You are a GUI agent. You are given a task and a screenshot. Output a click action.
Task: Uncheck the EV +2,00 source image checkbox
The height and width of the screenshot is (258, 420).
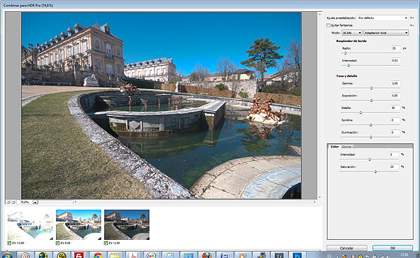[9, 243]
